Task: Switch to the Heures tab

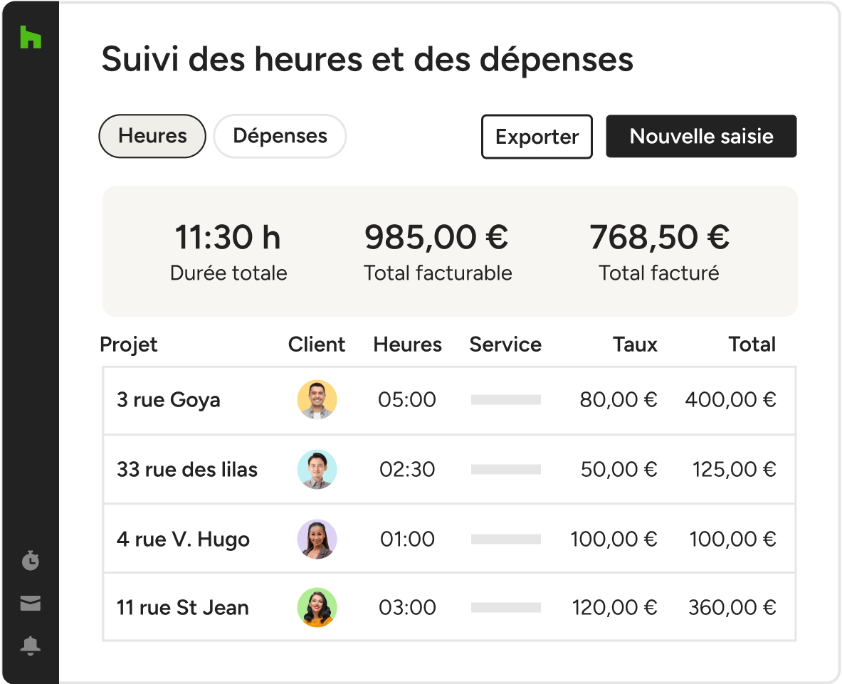Action: point(152,136)
